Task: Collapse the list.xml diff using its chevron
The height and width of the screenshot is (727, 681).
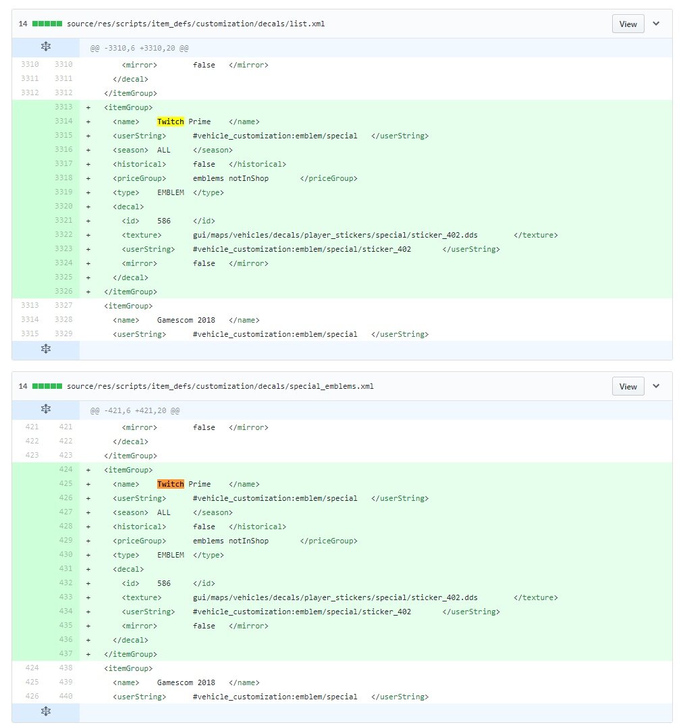Action: coord(656,24)
